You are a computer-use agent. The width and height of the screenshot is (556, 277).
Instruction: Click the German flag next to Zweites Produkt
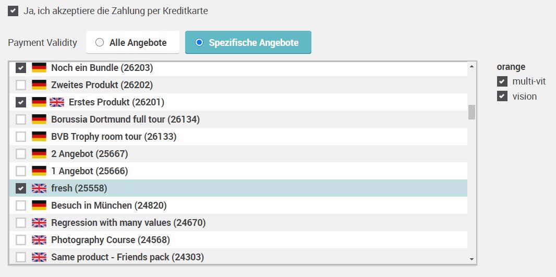point(39,85)
